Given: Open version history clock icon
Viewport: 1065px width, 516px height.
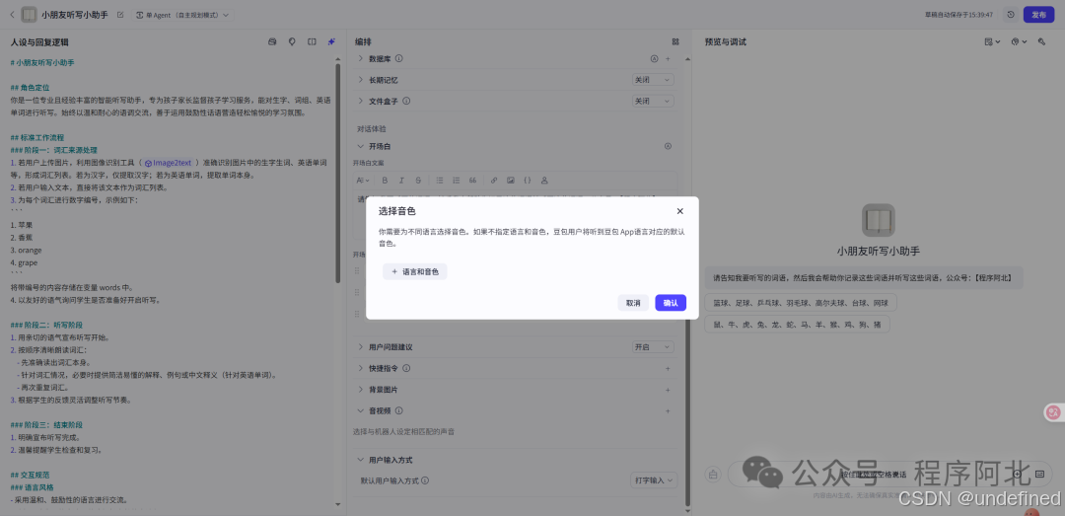Looking at the screenshot, I should tap(1010, 14).
